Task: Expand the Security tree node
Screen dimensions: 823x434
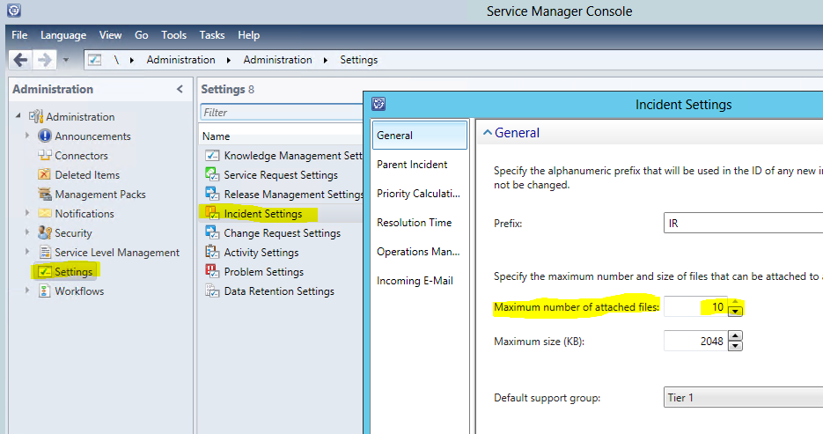Action: click(x=27, y=233)
